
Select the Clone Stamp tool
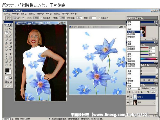coord(6,43)
